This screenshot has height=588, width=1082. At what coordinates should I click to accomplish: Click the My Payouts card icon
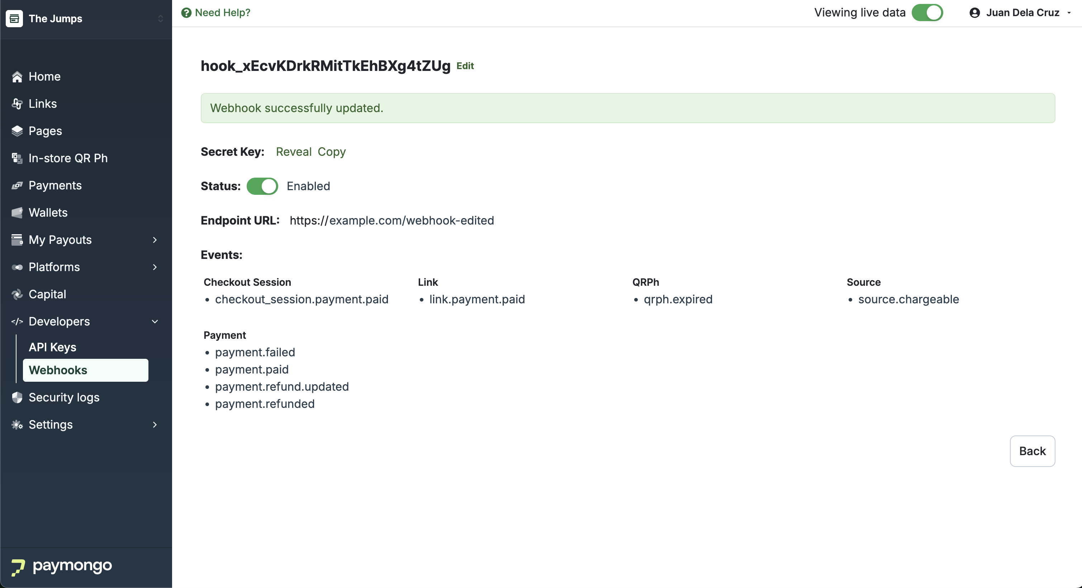pyautogui.click(x=17, y=240)
